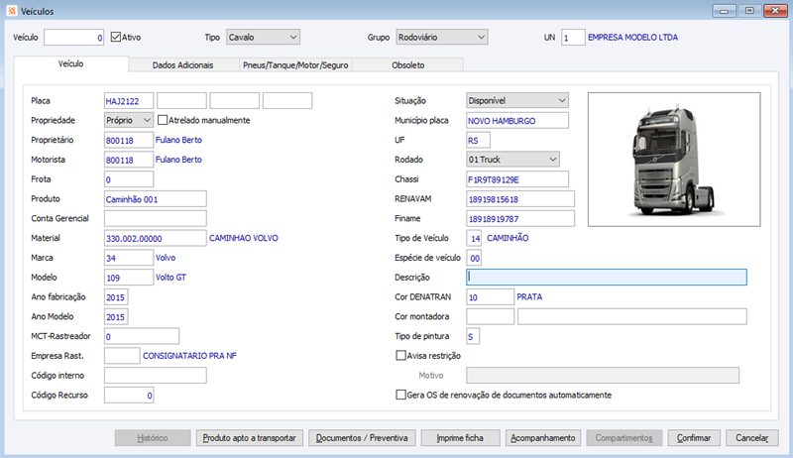Expand the Propriedade dropdown showing Próprio
Viewport: 793px width, 458px height.
click(129, 120)
